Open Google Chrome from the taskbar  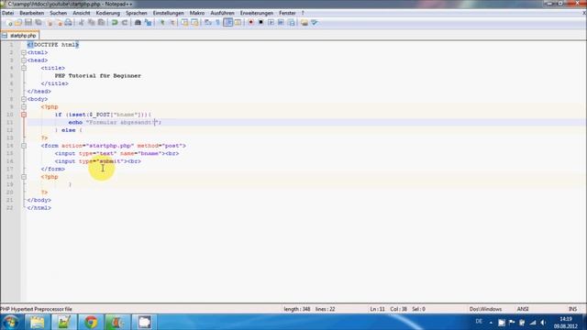pos(91,322)
